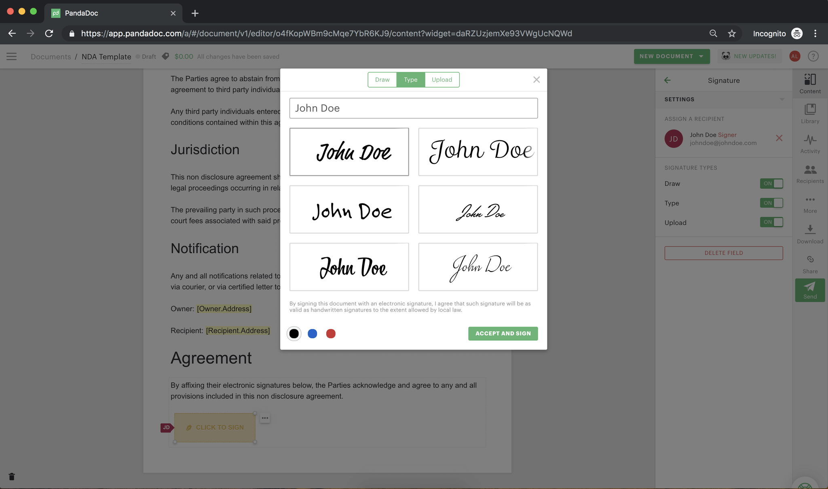
Task: Open the help question mark icon
Action: [813, 56]
